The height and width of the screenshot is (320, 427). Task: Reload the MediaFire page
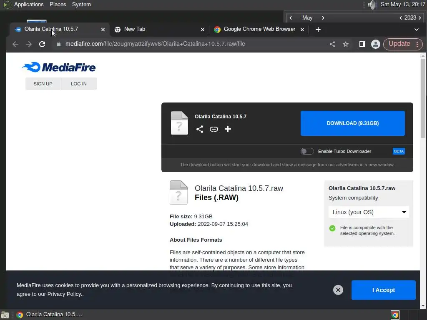pos(42,44)
